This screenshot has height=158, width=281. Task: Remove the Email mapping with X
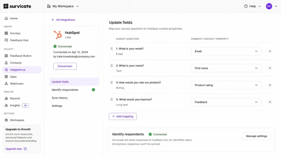[270, 51]
